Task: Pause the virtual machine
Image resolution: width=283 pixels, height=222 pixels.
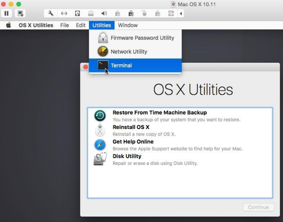Action: pos(7,14)
